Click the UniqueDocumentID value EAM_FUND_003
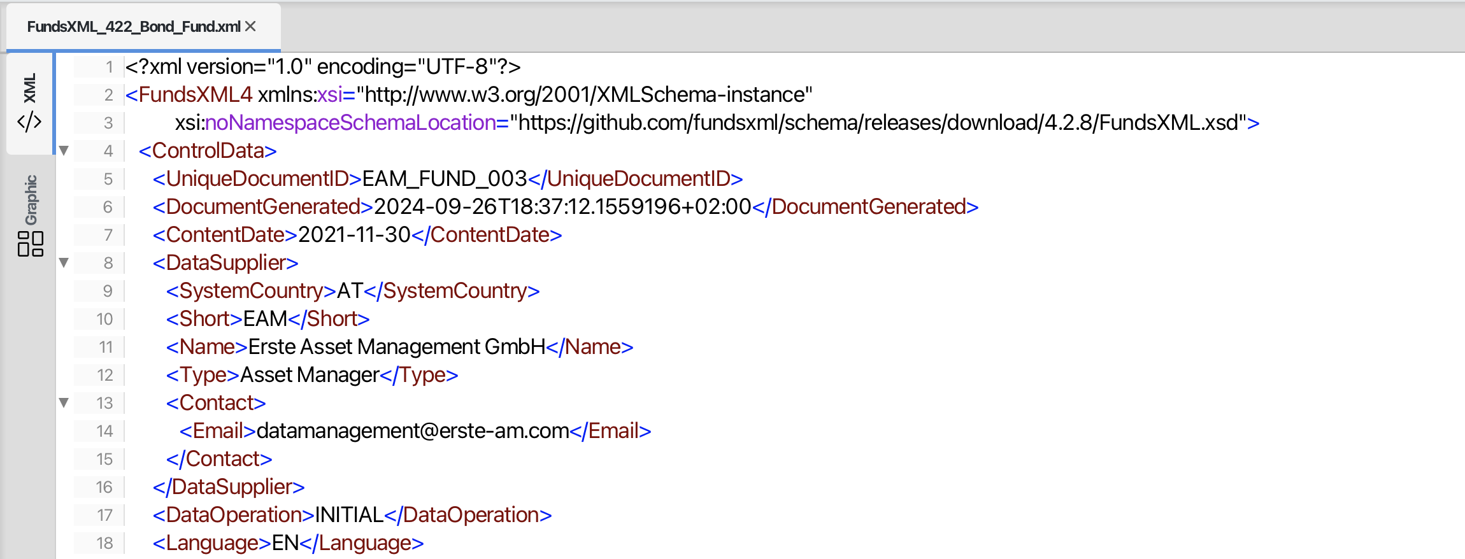 coord(445,179)
